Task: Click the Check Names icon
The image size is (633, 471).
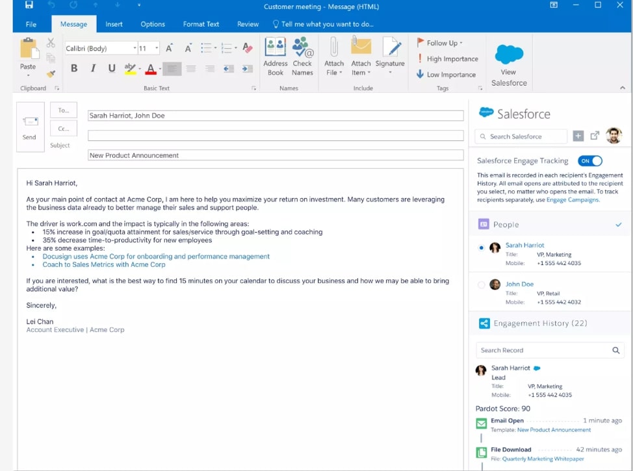Action: (302, 57)
